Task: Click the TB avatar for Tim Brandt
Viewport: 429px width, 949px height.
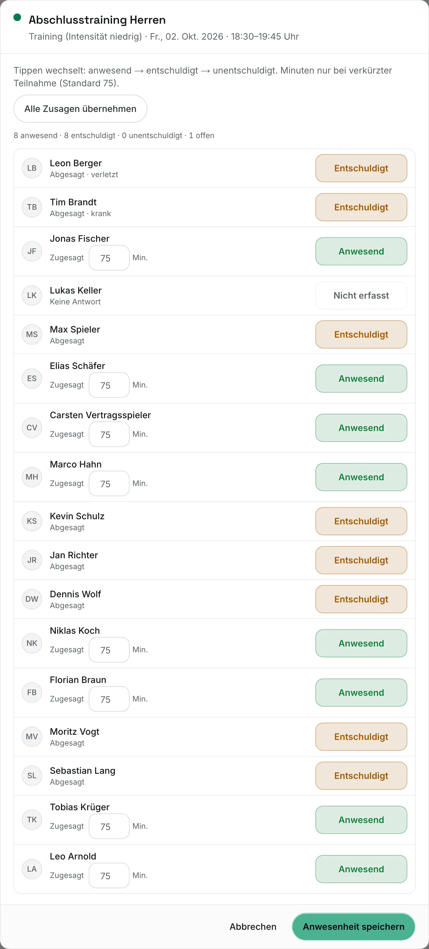Action: pyautogui.click(x=32, y=207)
